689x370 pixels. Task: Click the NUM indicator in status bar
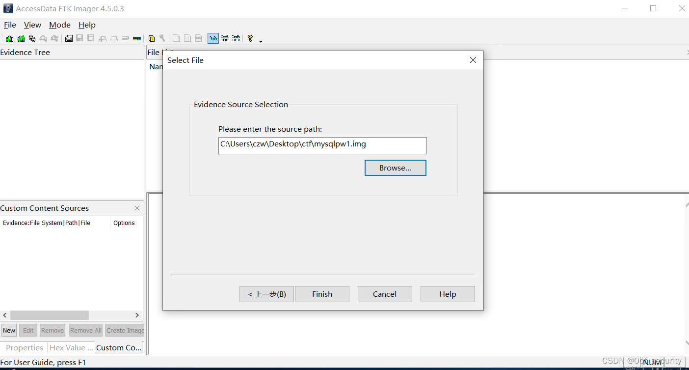pos(653,362)
